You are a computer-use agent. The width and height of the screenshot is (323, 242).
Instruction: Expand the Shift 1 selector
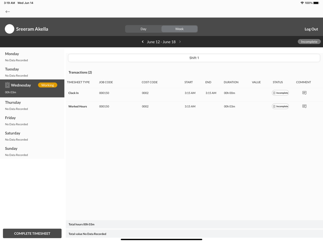click(194, 58)
